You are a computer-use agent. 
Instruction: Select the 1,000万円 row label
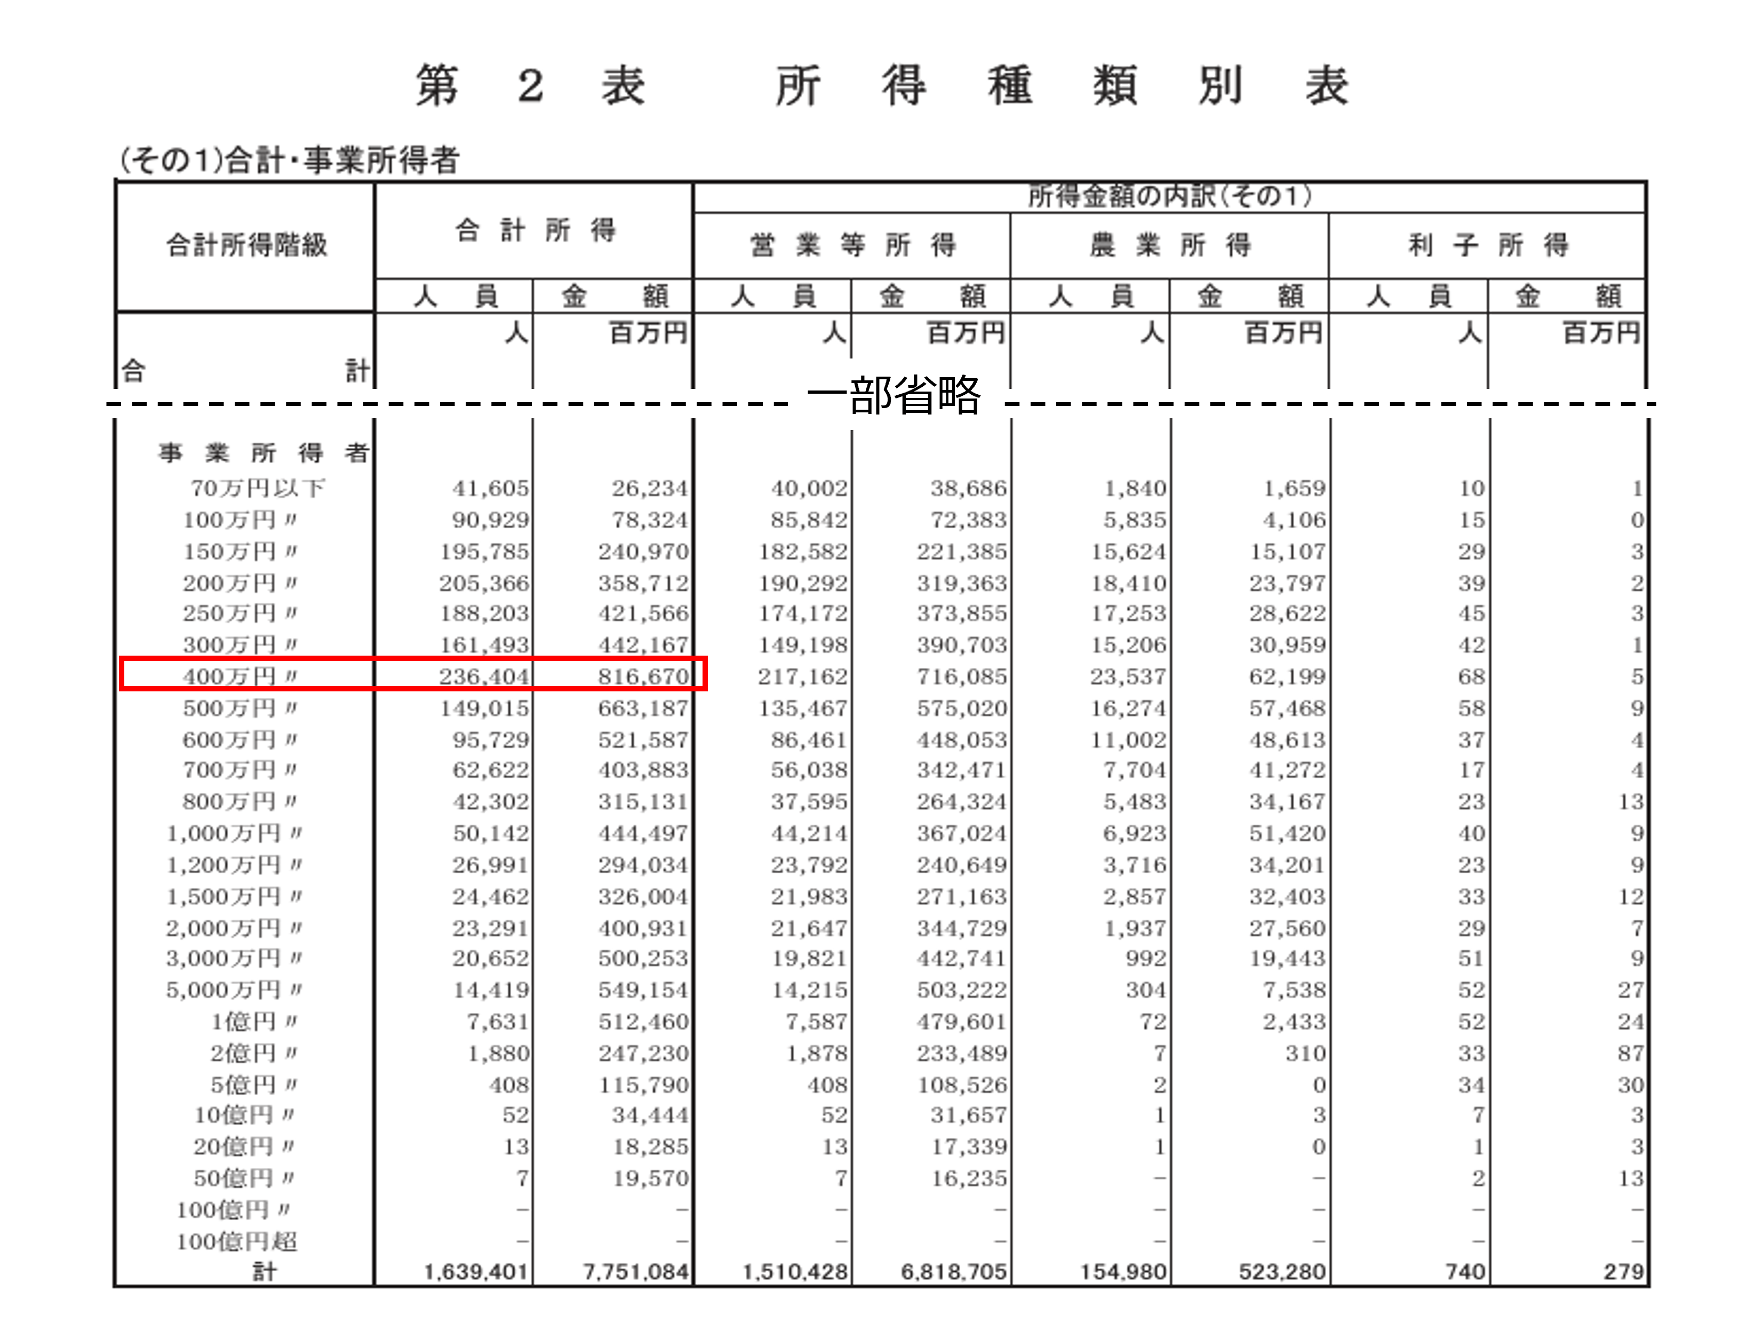234,834
